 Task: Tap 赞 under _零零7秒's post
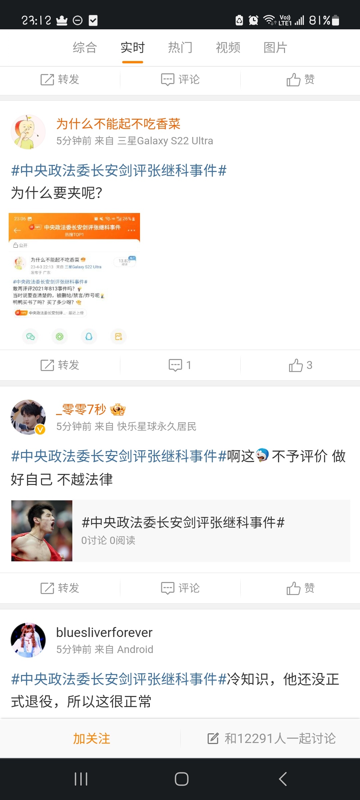pyautogui.click(x=300, y=588)
